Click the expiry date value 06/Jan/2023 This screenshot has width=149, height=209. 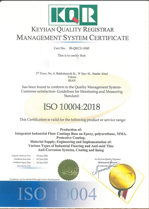pyautogui.click(x=42, y=162)
